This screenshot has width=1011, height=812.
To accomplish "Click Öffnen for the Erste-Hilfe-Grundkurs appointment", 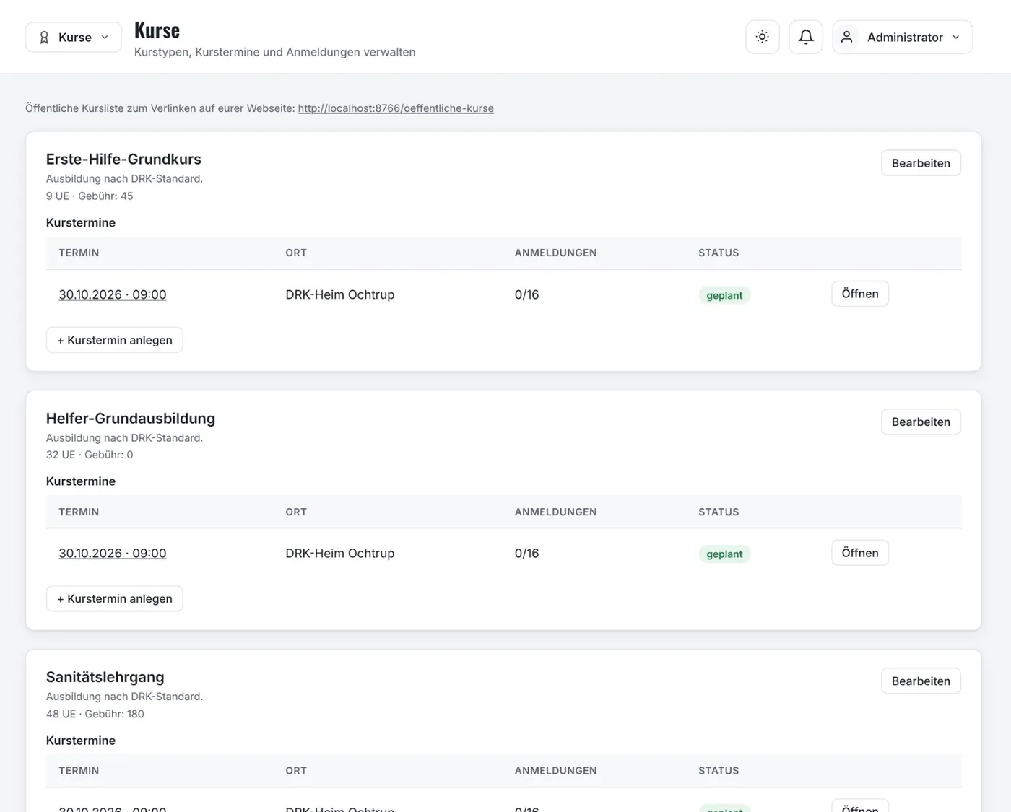I will [x=860, y=294].
